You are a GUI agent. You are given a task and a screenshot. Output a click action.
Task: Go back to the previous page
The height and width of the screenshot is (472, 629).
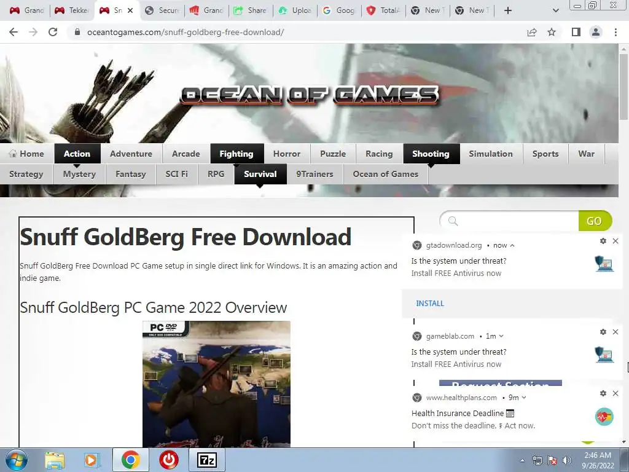tap(14, 32)
